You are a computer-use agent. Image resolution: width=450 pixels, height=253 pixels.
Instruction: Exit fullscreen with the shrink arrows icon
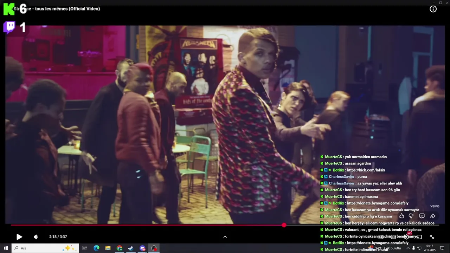(432, 237)
